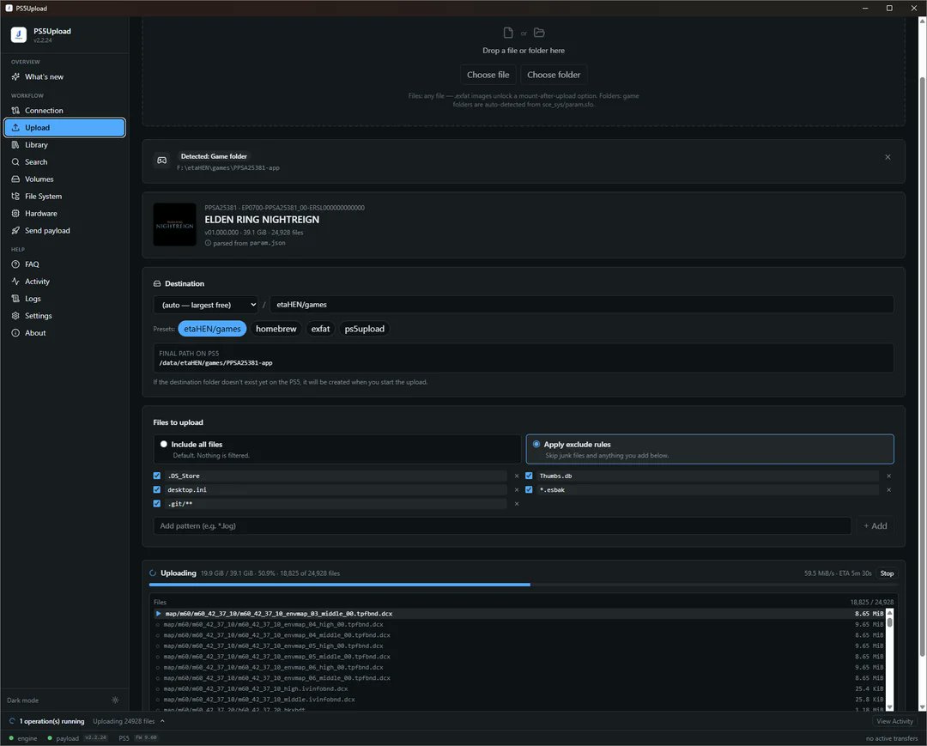Click the file icon in drop zone
927x746 pixels.
(x=508, y=33)
